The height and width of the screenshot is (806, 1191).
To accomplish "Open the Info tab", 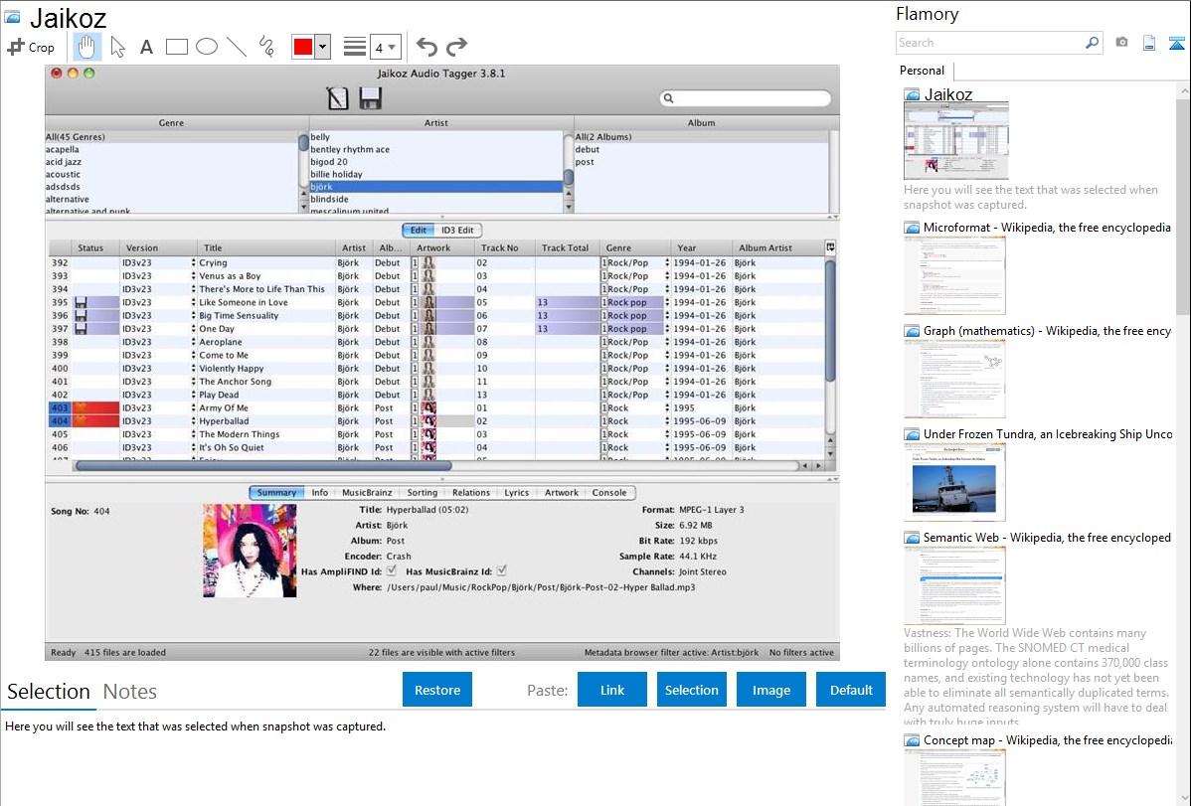I will [320, 492].
